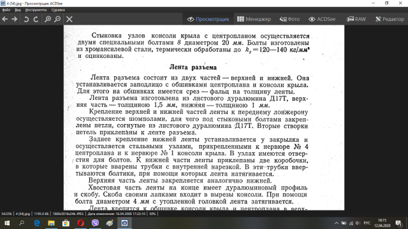Launch Opera browser from taskbar
Screen dimensions: 408x229
(x=81, y=223)
